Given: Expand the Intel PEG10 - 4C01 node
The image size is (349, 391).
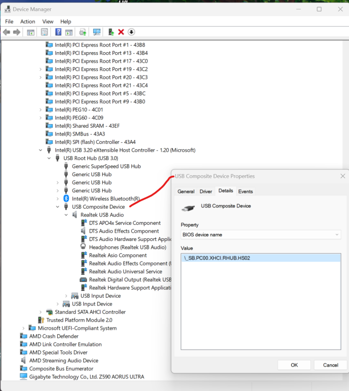Looking at the screenshot, I should [41, 109].
